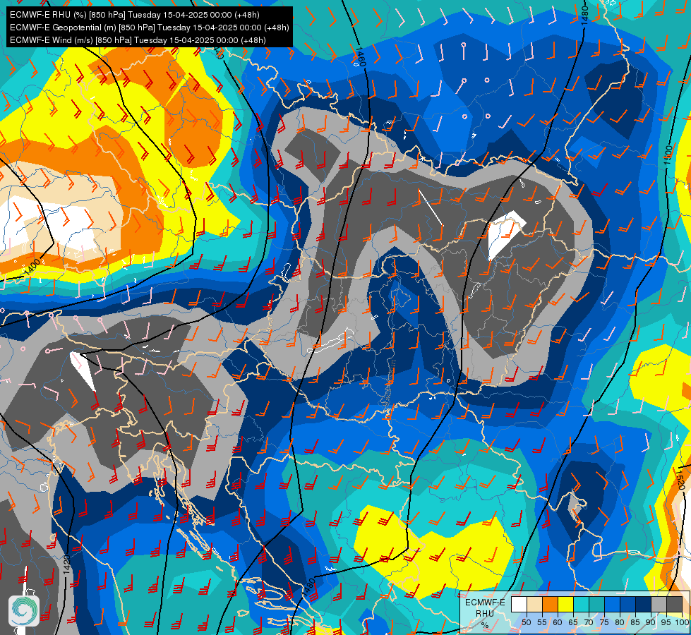Click the 'ECMWF-E' legend title text
Image resolution: width=691 pixels, height=635 pixels.
tap(485, 603)
